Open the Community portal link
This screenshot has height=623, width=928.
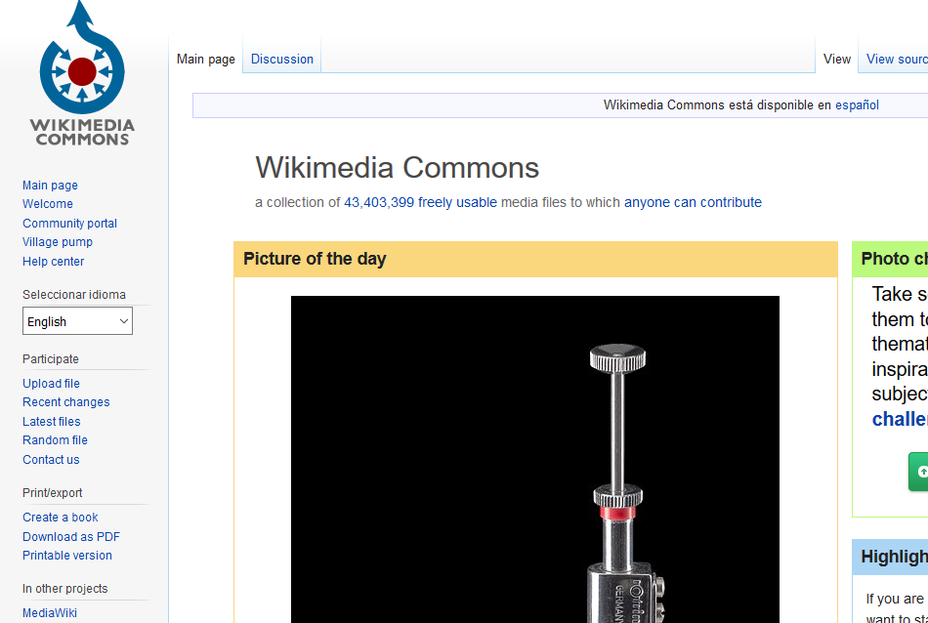69,223
